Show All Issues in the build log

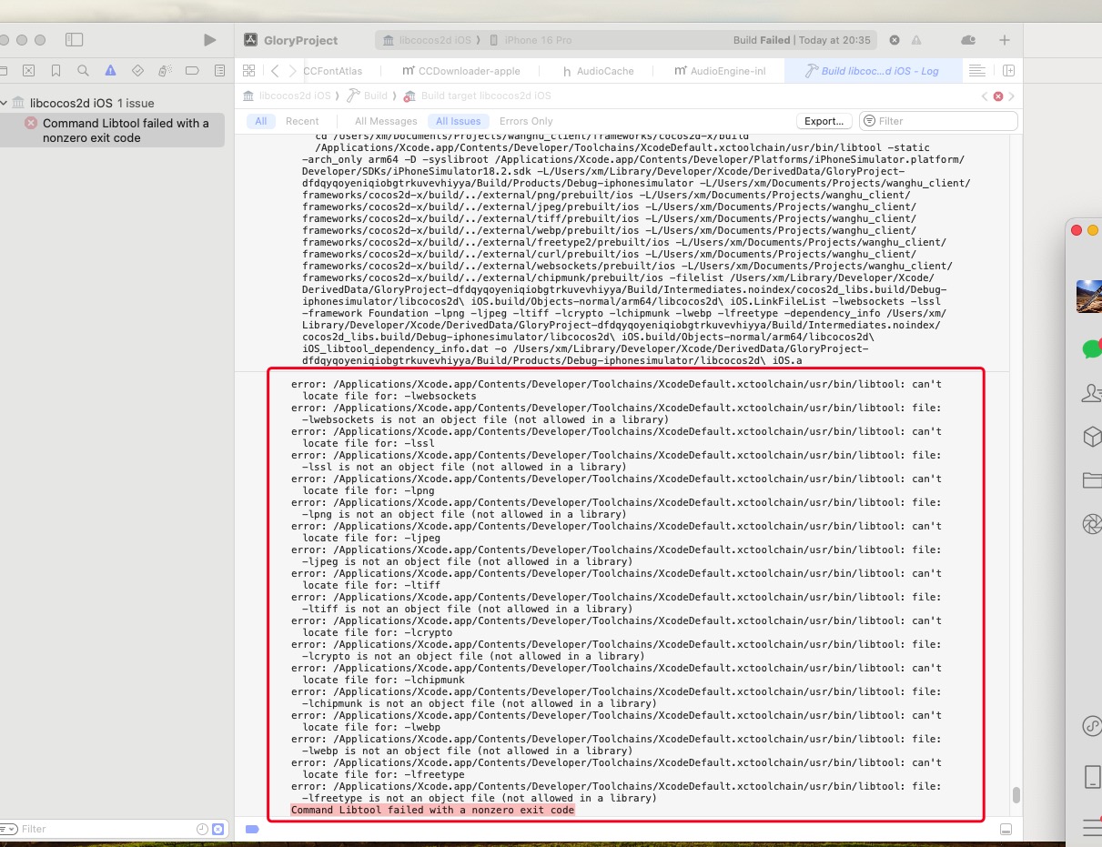tap(458, 121)
